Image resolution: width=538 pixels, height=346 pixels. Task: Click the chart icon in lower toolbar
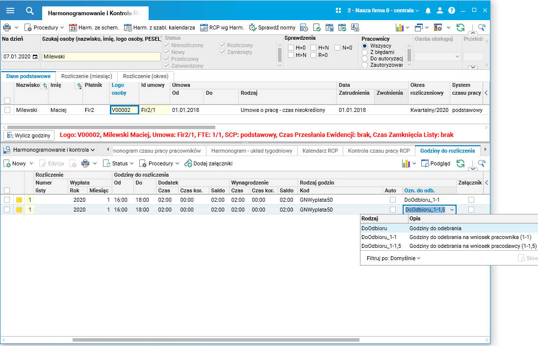tap(406, 163)
